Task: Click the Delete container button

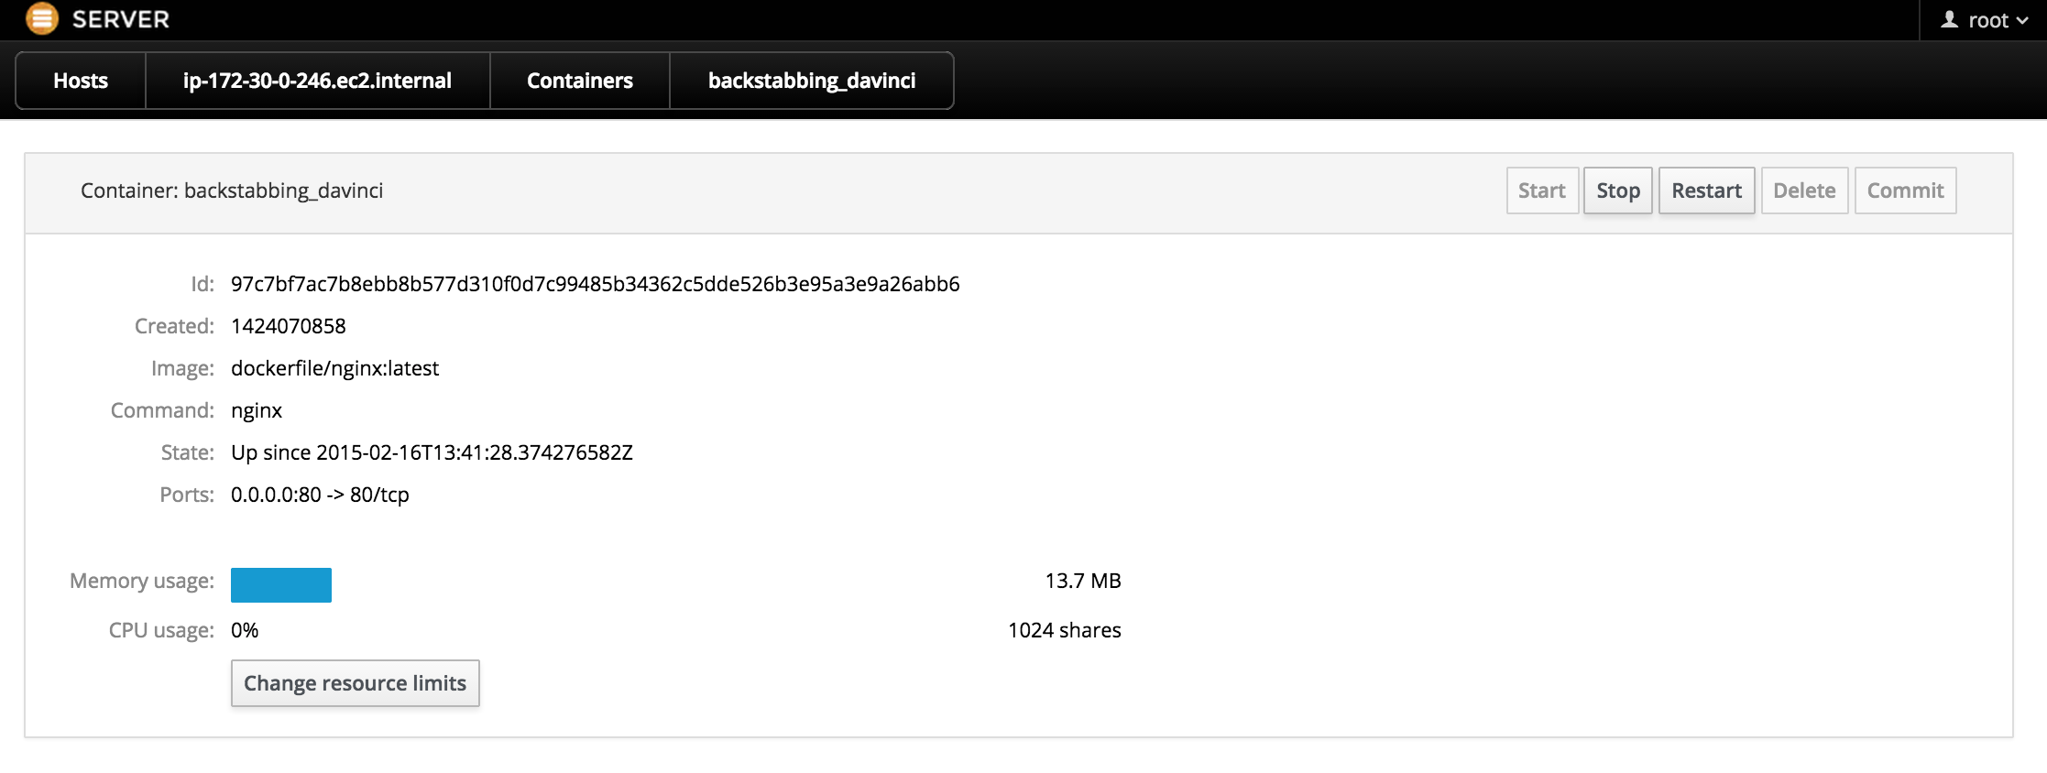Action: click(1804, 191)
